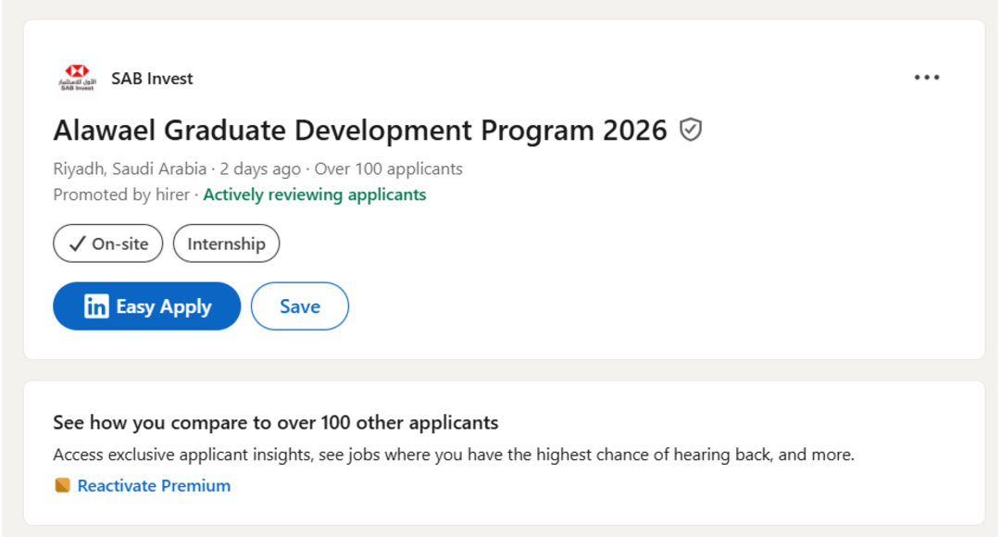The height and width of the screenshot is (537, 1000).
Task: Open the SAB Invest company name link
Action: pyautogui.click(x=152, y=79)
